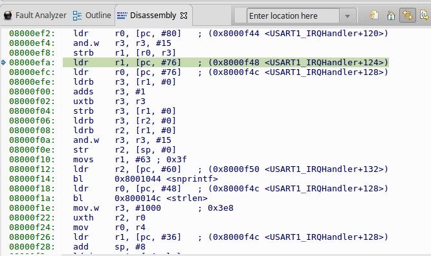This screenshot has height=256, width=431.
Task: Open the location history dropdown arrow
Action: coord(348,16)
